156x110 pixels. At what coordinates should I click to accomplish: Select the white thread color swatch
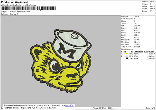(127, 56)
